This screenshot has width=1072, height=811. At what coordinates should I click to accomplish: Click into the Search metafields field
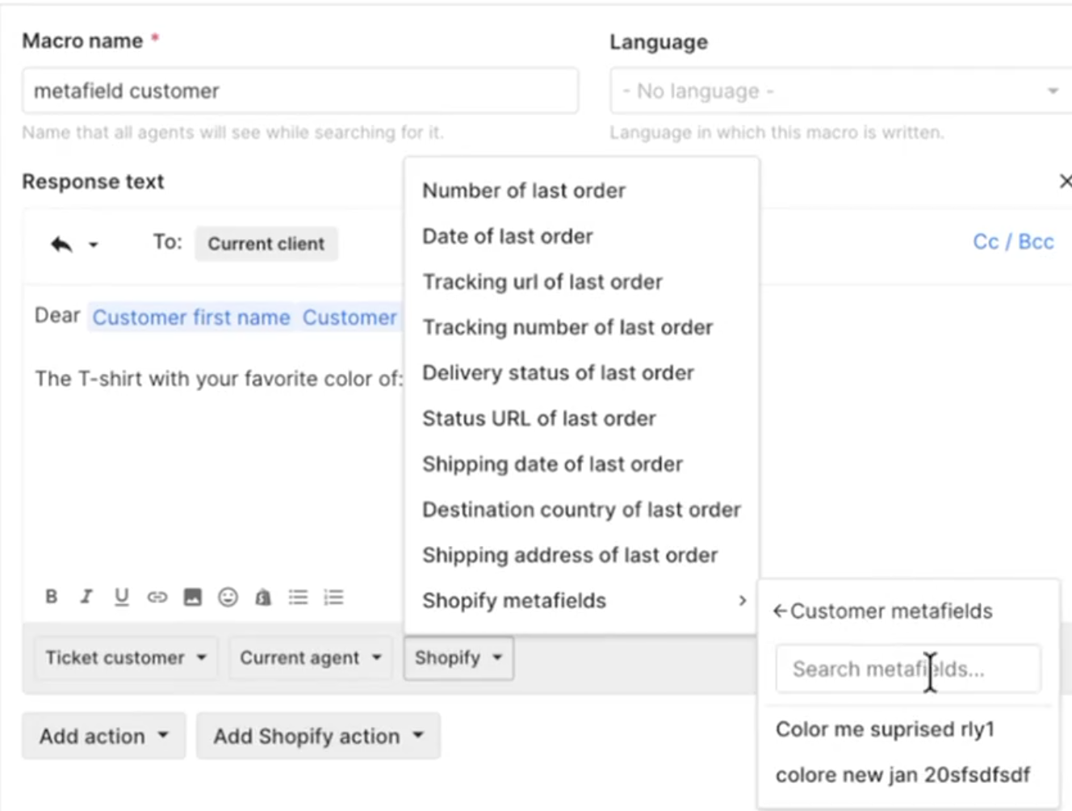(907, 669)
